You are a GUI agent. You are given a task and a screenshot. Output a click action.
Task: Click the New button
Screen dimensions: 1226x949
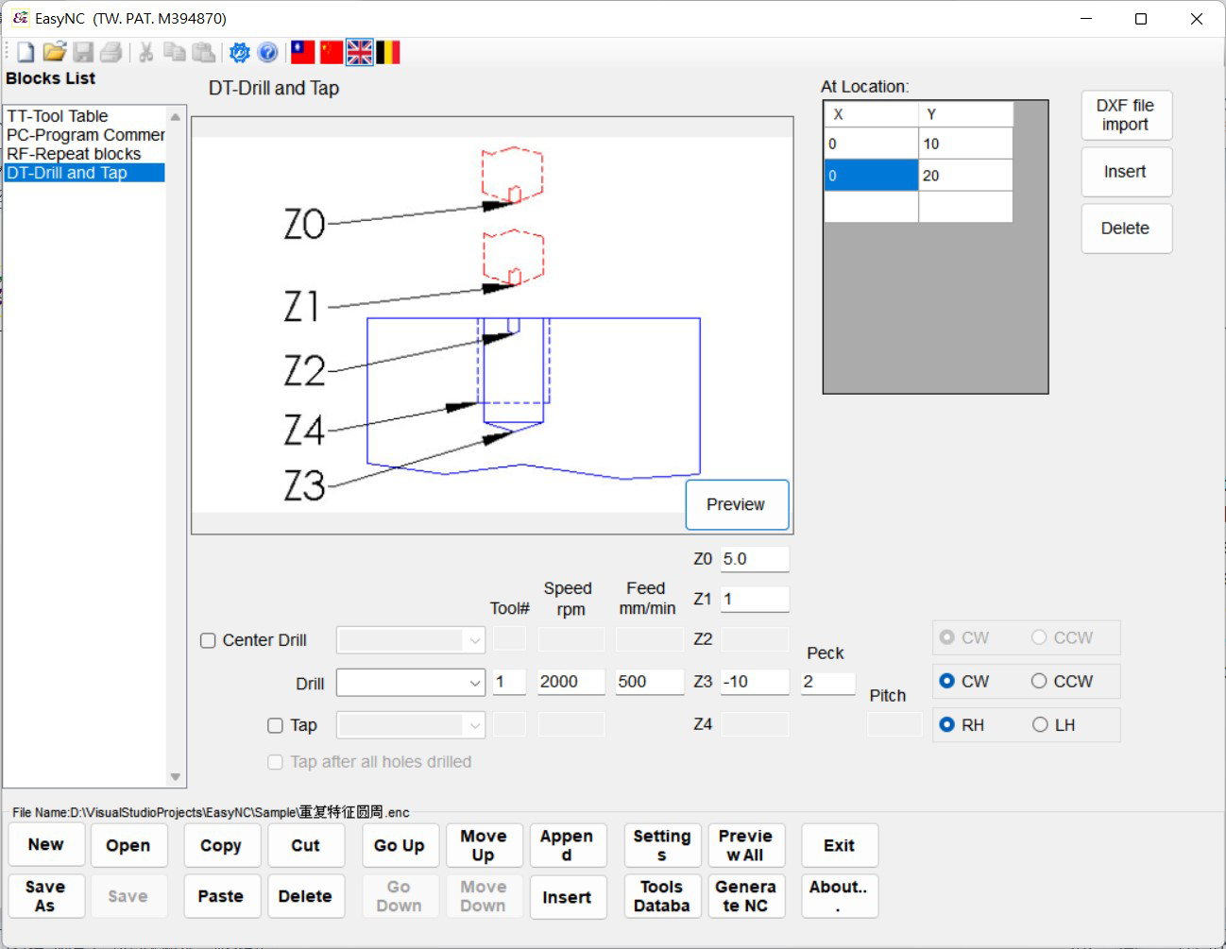[x=46, y=845]
